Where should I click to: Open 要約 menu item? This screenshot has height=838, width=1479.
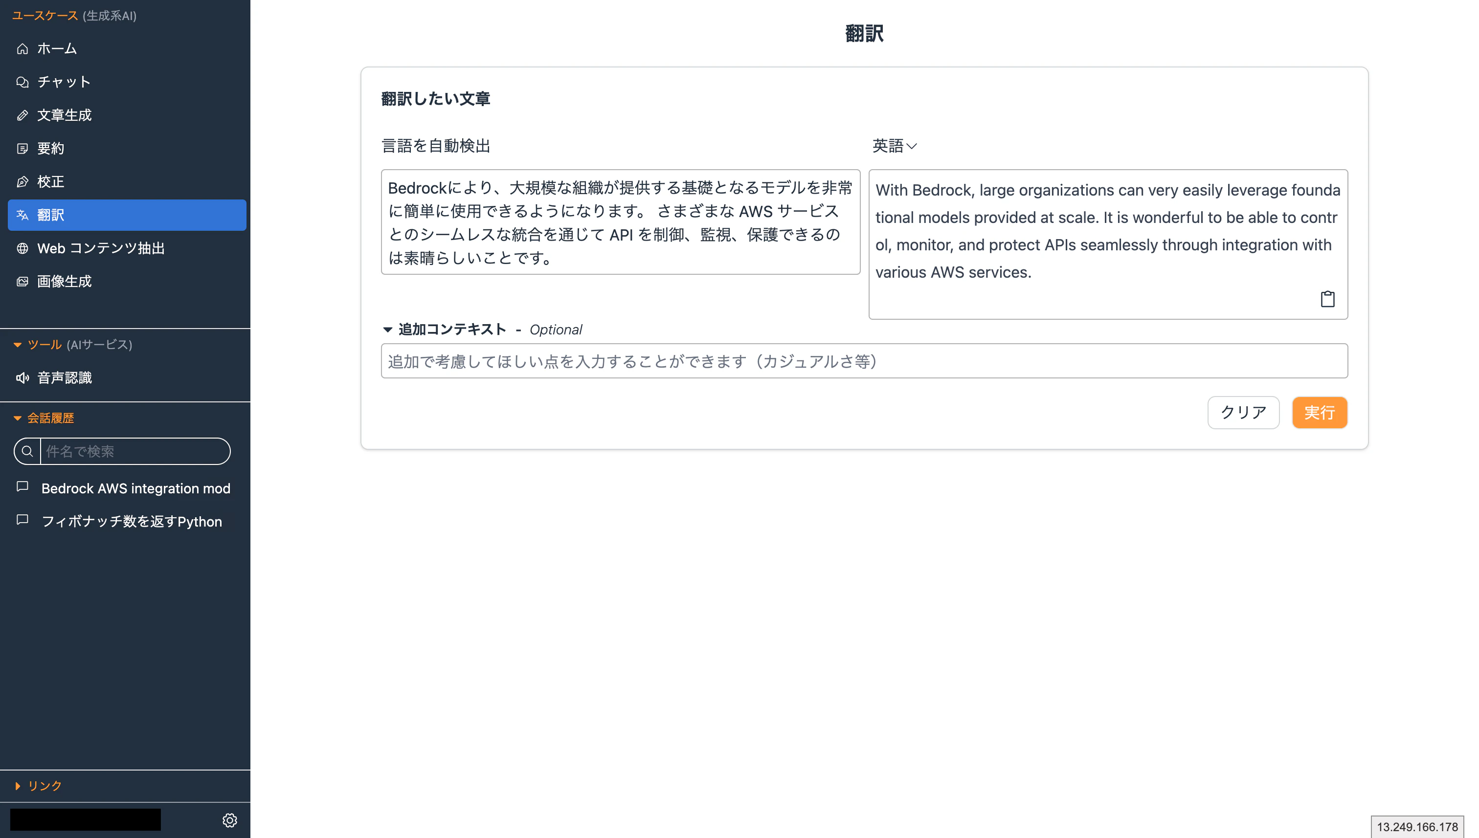(x=127, y=149)
